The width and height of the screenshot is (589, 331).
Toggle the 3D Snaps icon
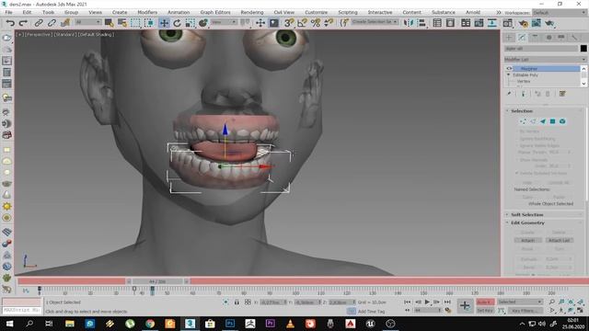[x=288, y=23]
